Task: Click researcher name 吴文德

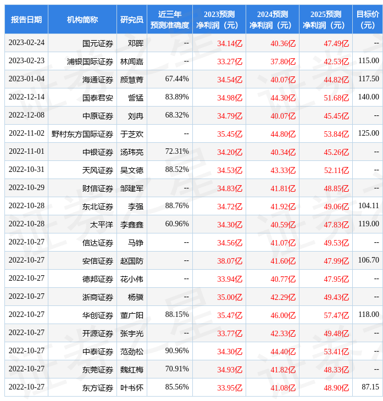Action: (132, 171)
